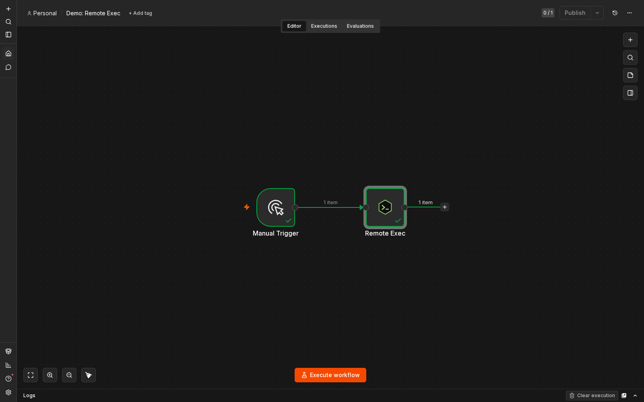Click the Execute workflow button

point(330,375)
